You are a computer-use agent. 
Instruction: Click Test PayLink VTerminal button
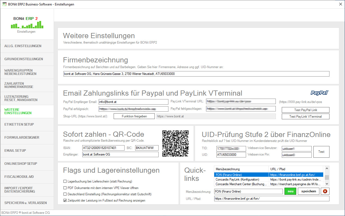305,117
